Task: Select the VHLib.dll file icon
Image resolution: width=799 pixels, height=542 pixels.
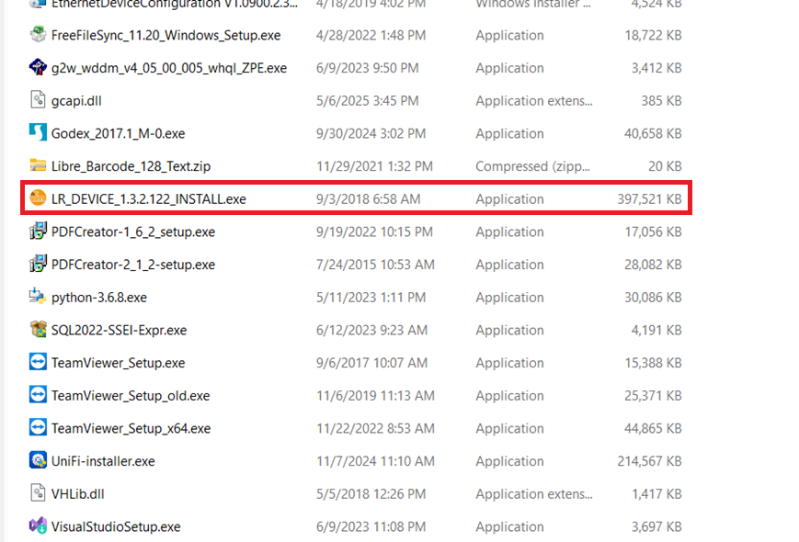Action: point(38,493)
